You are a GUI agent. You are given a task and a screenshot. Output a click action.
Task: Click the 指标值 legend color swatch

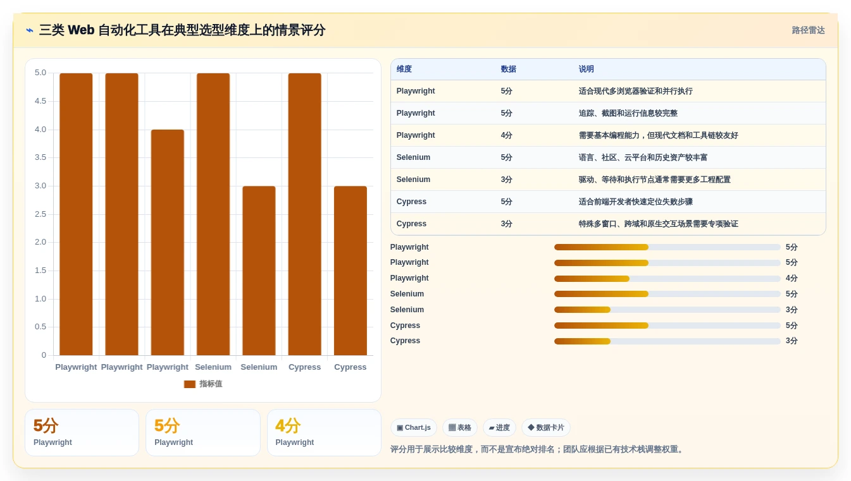click(190, 384)
